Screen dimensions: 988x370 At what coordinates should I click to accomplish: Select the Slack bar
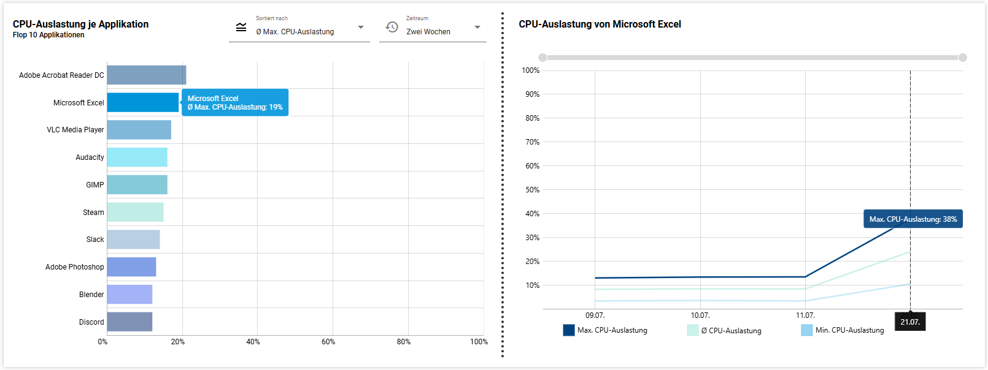click(x=134, y=240)
